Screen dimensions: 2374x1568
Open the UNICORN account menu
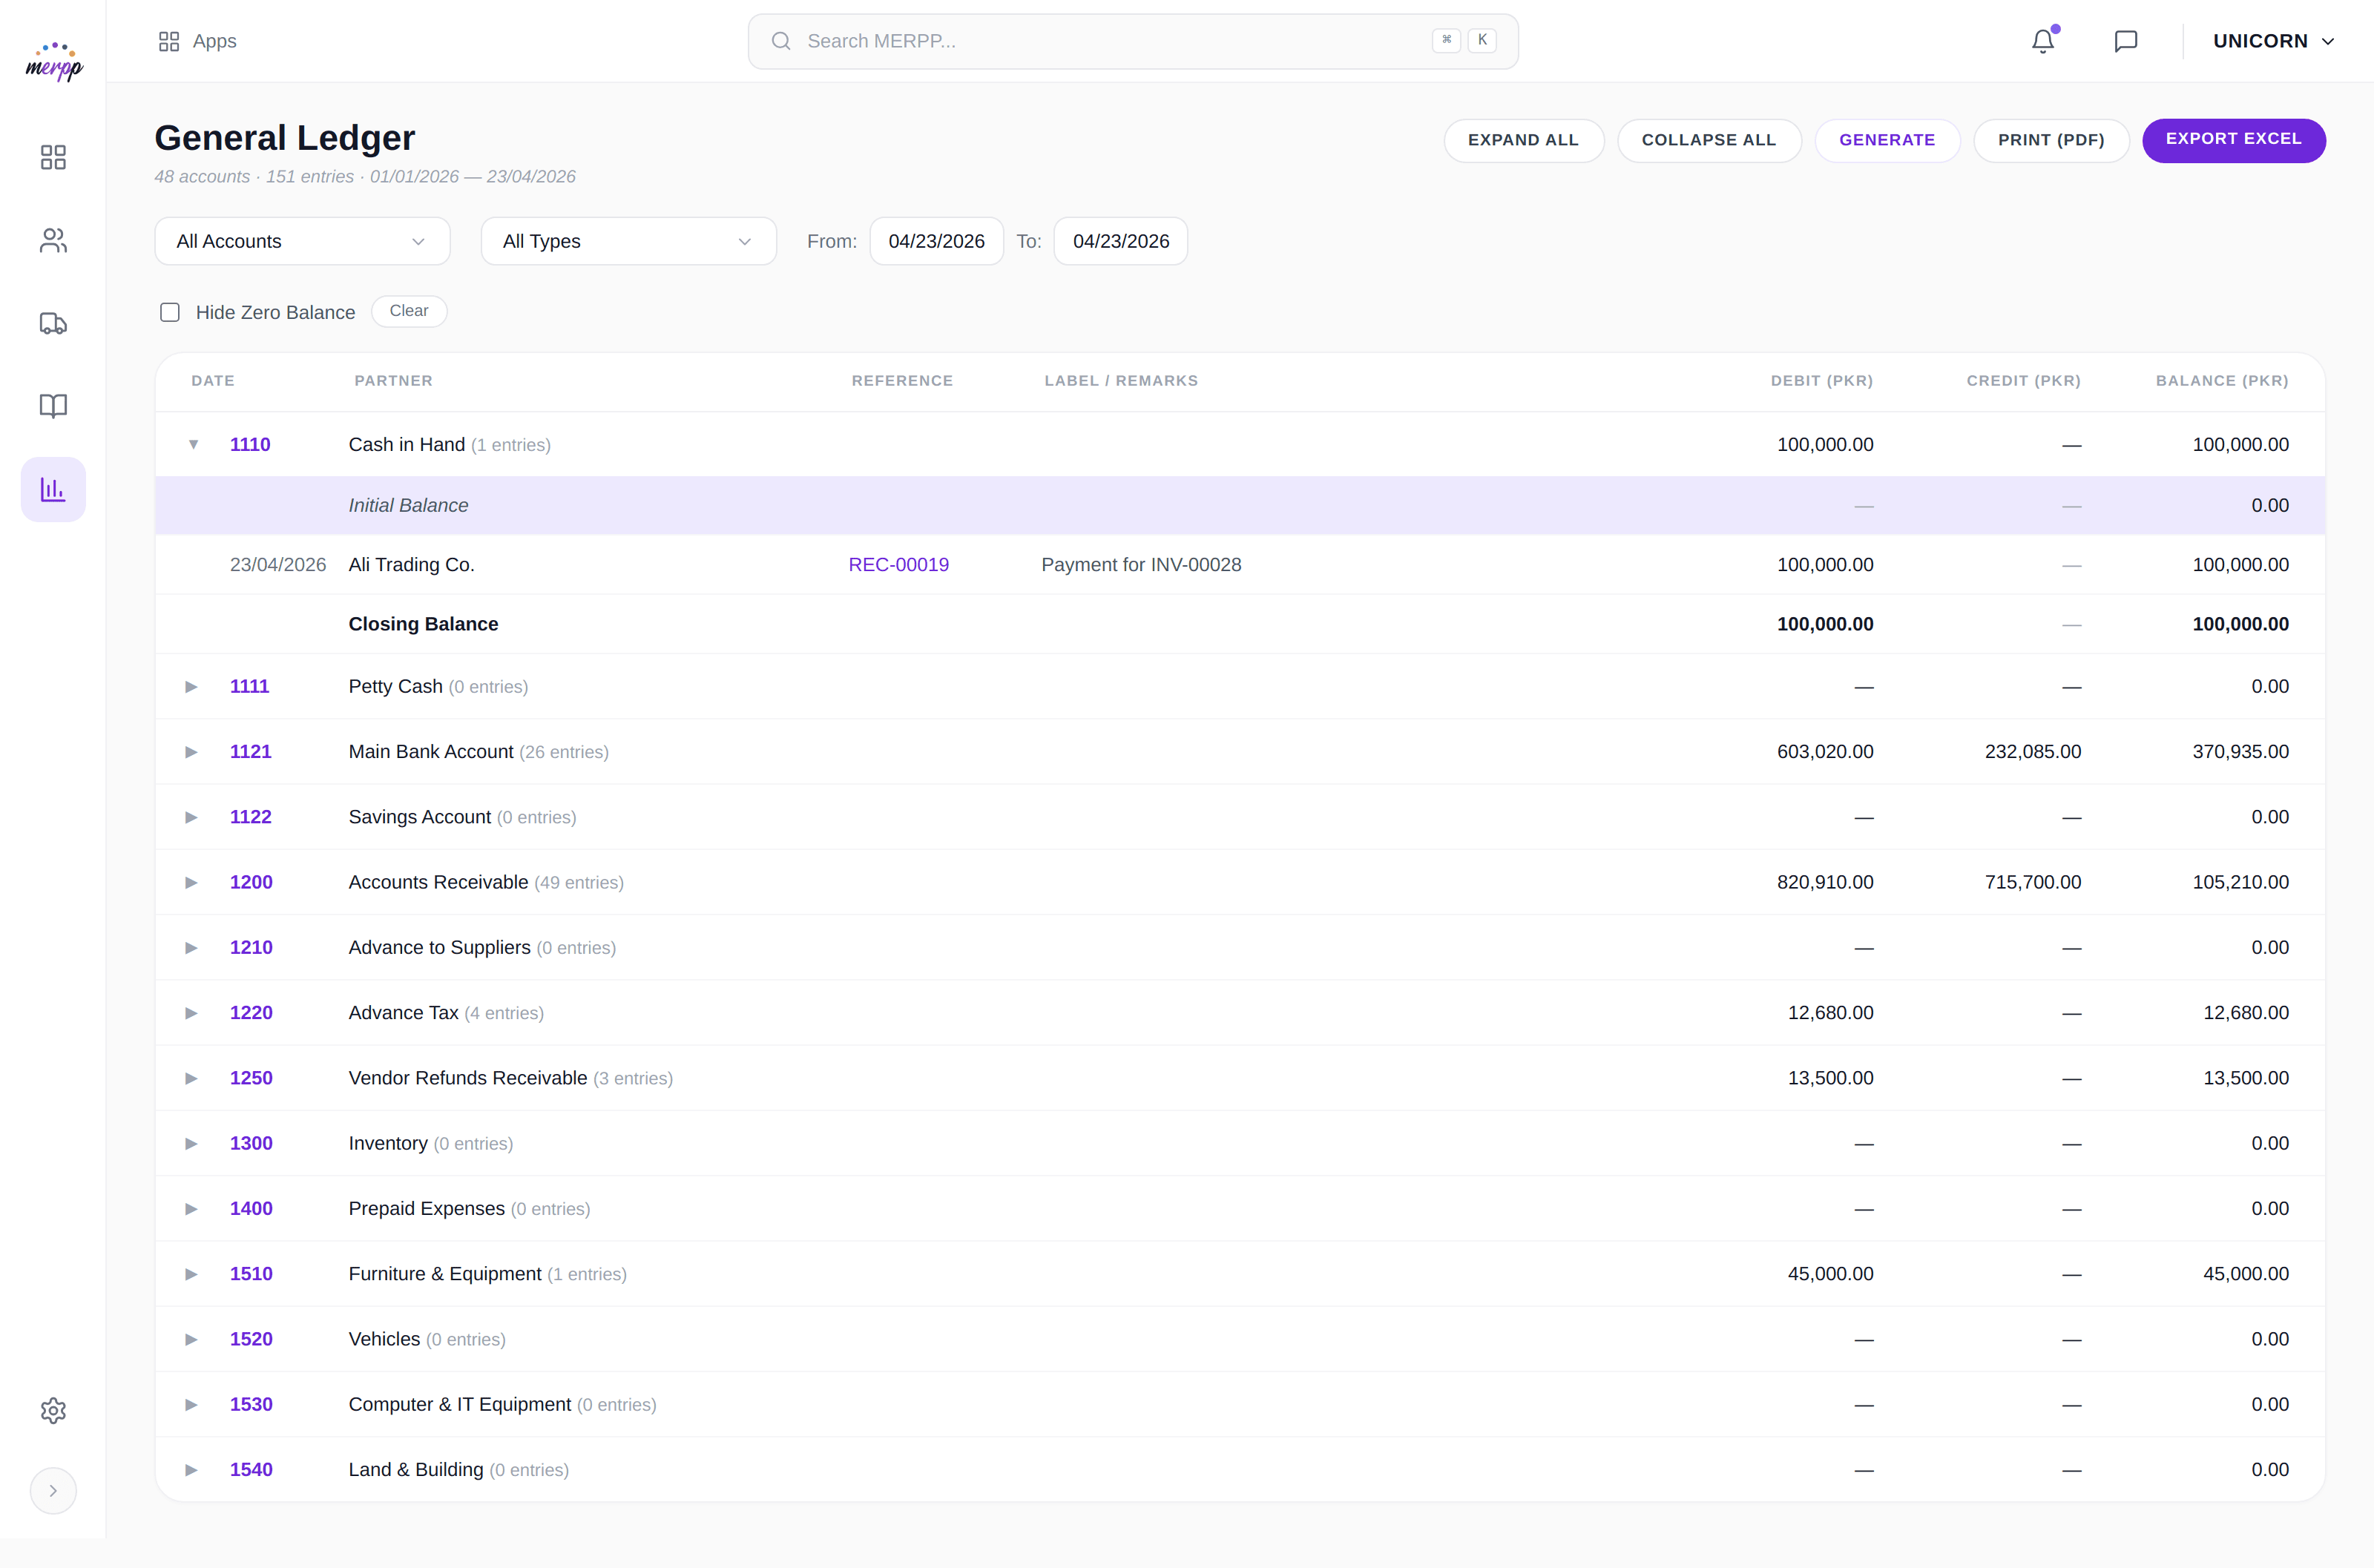point(2274,41)
